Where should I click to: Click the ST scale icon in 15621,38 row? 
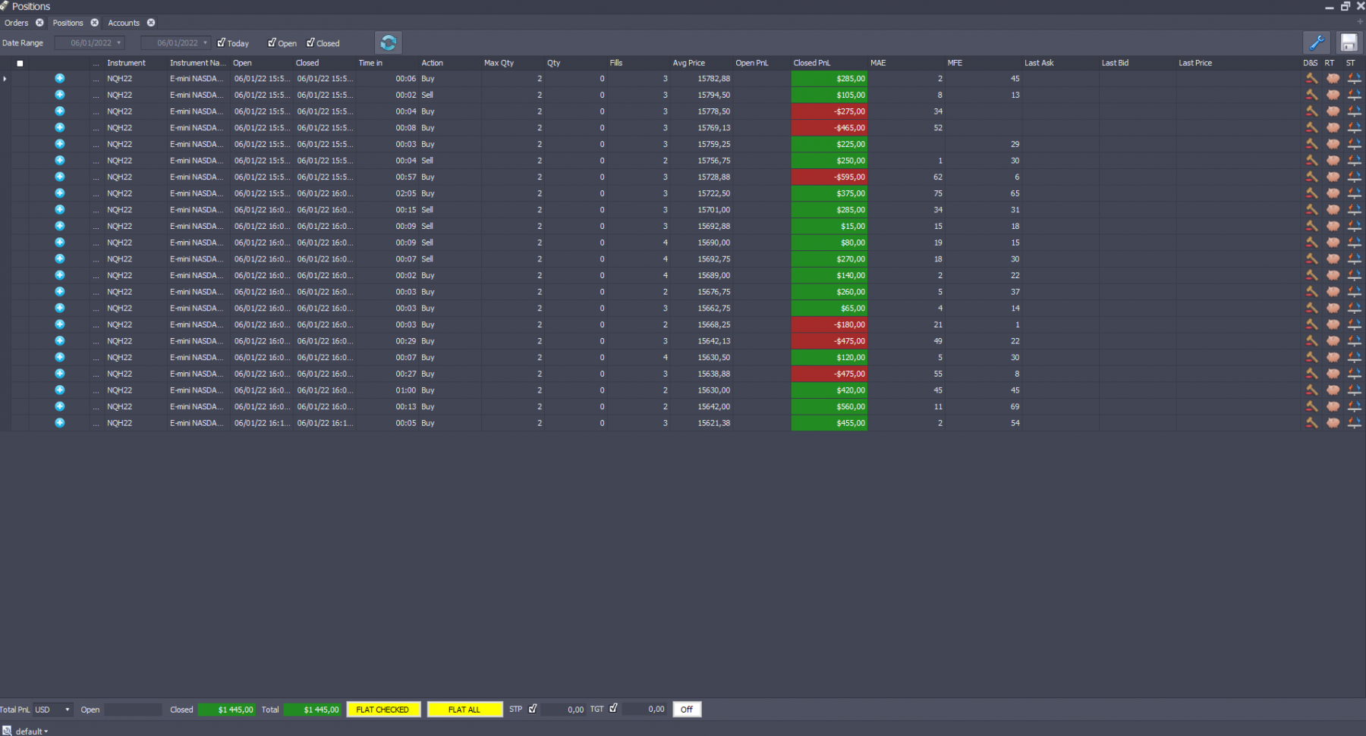1354,423
